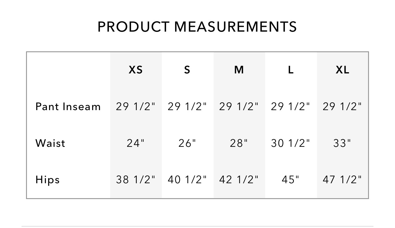
Task: Select the Waist row label
Action: pos(50,143)
